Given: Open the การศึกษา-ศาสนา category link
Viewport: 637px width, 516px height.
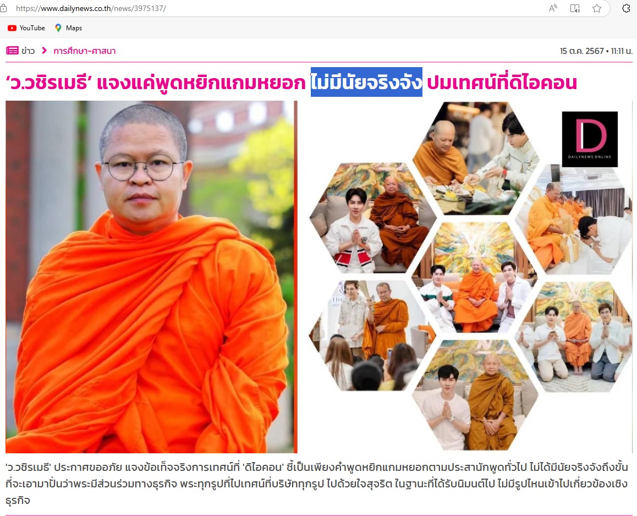Looking at the screenshot, I should coord(85,51).
